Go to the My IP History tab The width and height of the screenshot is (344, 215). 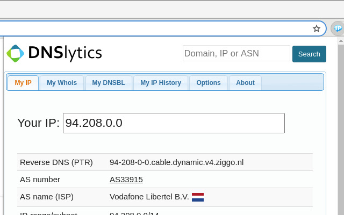(161, 83)
